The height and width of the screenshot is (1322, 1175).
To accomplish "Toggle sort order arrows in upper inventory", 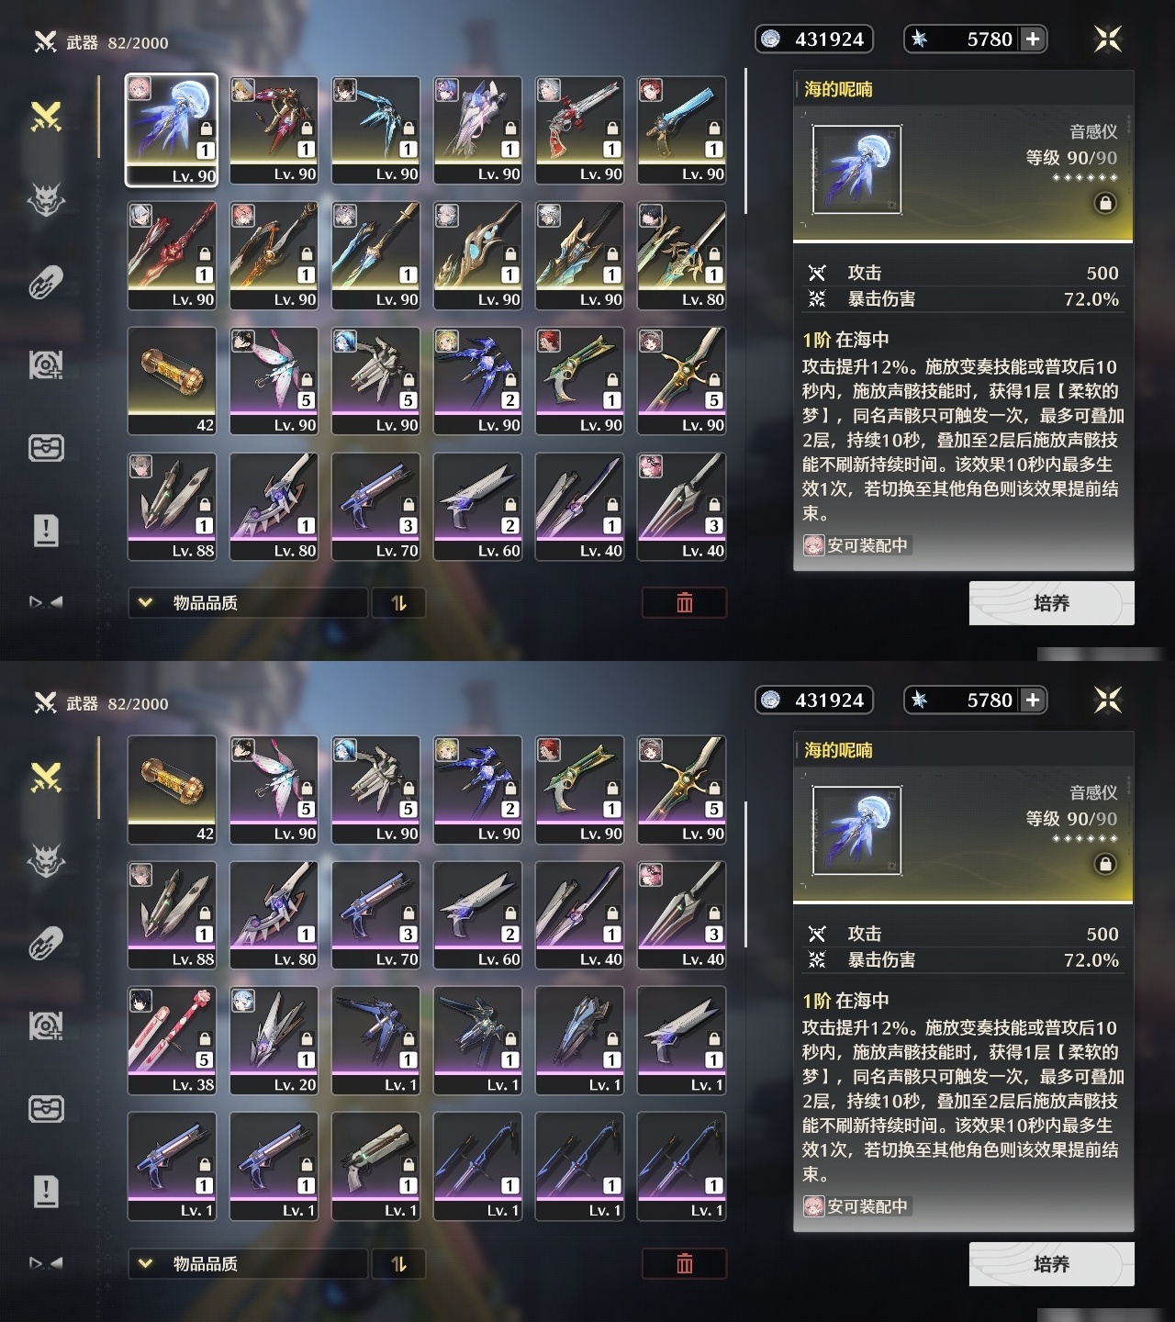I will point(398,603).
